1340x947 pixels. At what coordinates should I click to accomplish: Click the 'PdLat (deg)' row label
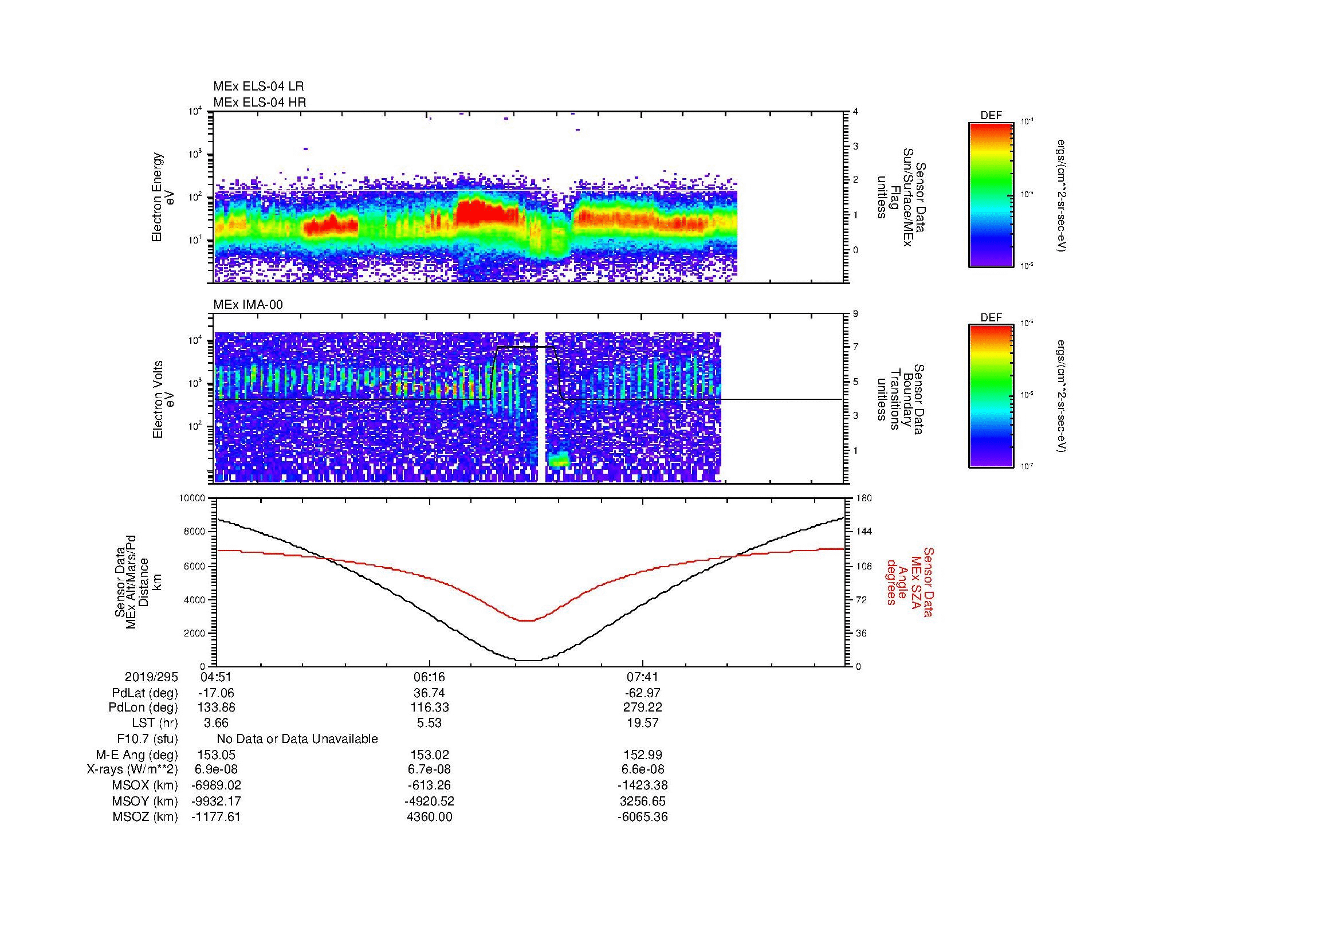pyautogui.click(x=145, y=693)
